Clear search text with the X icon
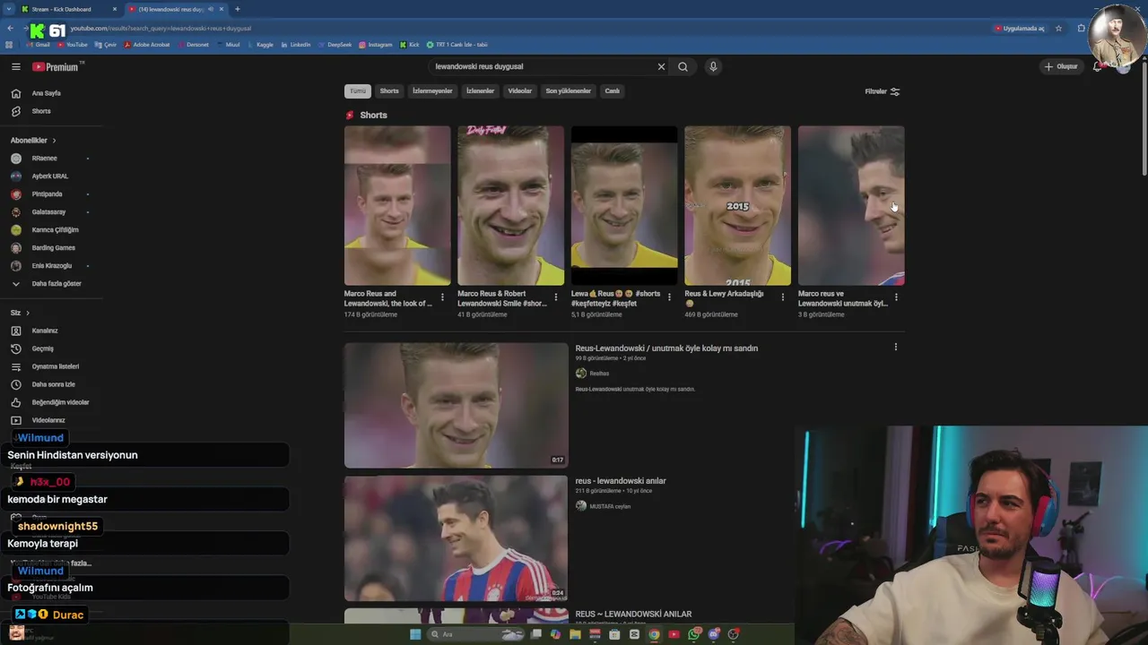The width and height of the screenshot is (1148, 645). 661,66
